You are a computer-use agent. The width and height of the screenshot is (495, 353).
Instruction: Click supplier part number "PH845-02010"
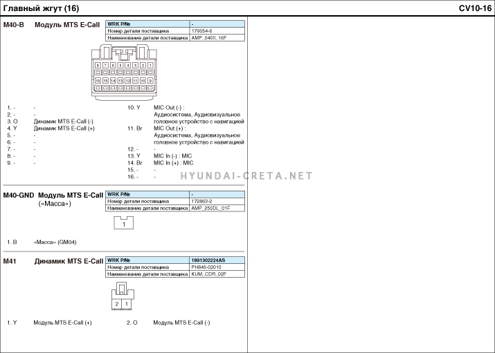click(206, 267)
